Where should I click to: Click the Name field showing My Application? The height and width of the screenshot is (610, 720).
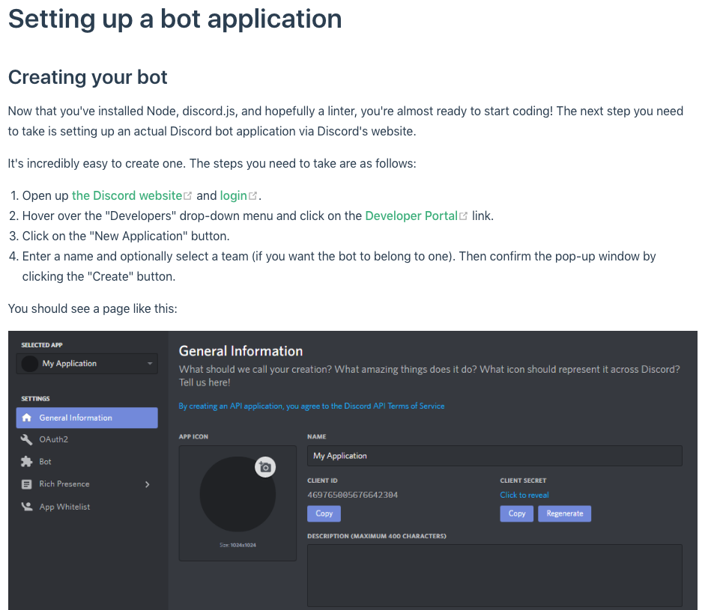tap(494, 456)
